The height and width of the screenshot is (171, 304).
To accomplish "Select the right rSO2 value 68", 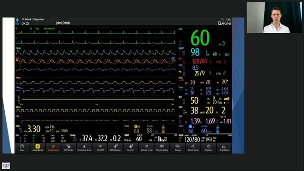I will (136, 131).
